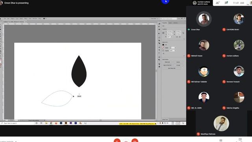Click the Opacity swatch in Appearance
This screenshot has width=252, height=142.
(x=163, y=50)
